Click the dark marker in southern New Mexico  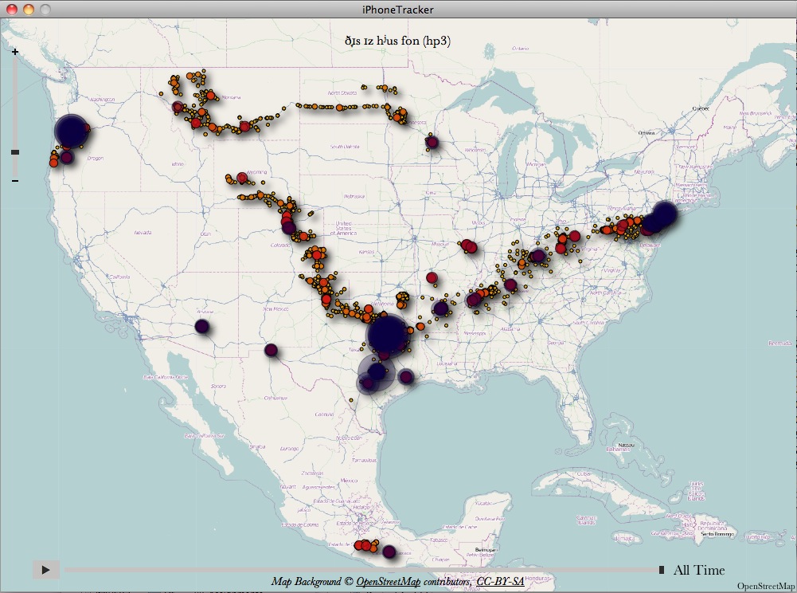(271, 350)
